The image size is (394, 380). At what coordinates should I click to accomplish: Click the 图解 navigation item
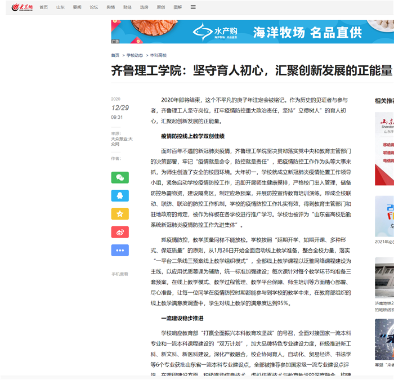click(178, 7)
